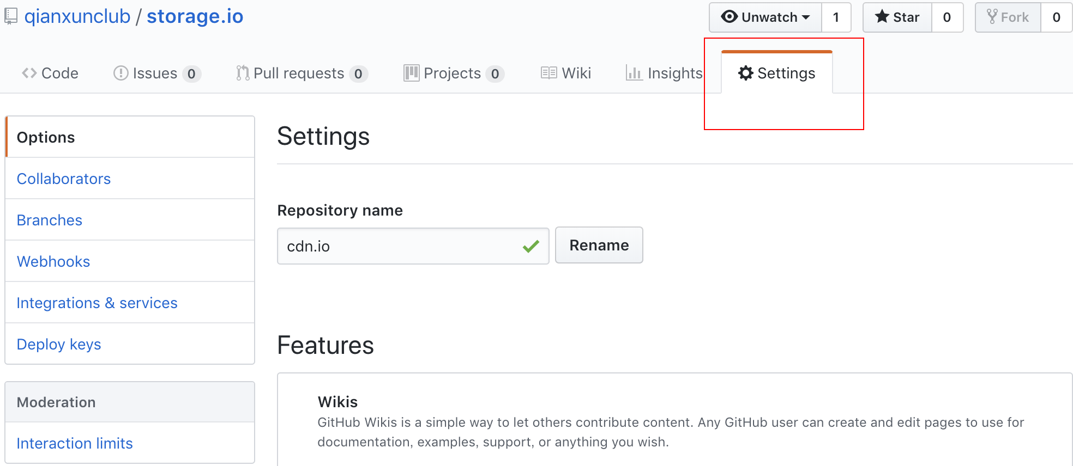Click the Settings gear icon
The width and height of the screenshot is (1073, 466).
(x=745, y=73)
